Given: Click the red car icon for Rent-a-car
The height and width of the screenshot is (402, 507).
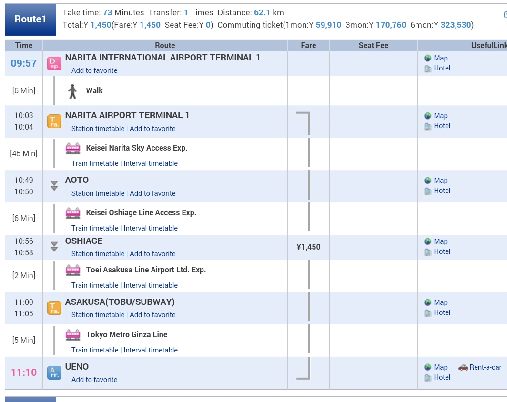Looking at the screenshot, I should click(x=463, y=367).
